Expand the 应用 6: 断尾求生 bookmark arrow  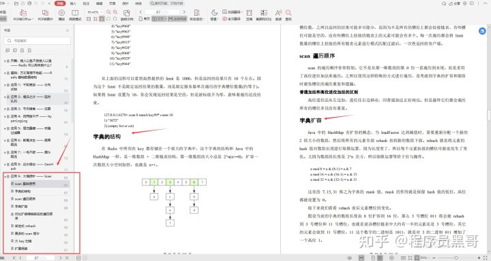pos(5,141)
